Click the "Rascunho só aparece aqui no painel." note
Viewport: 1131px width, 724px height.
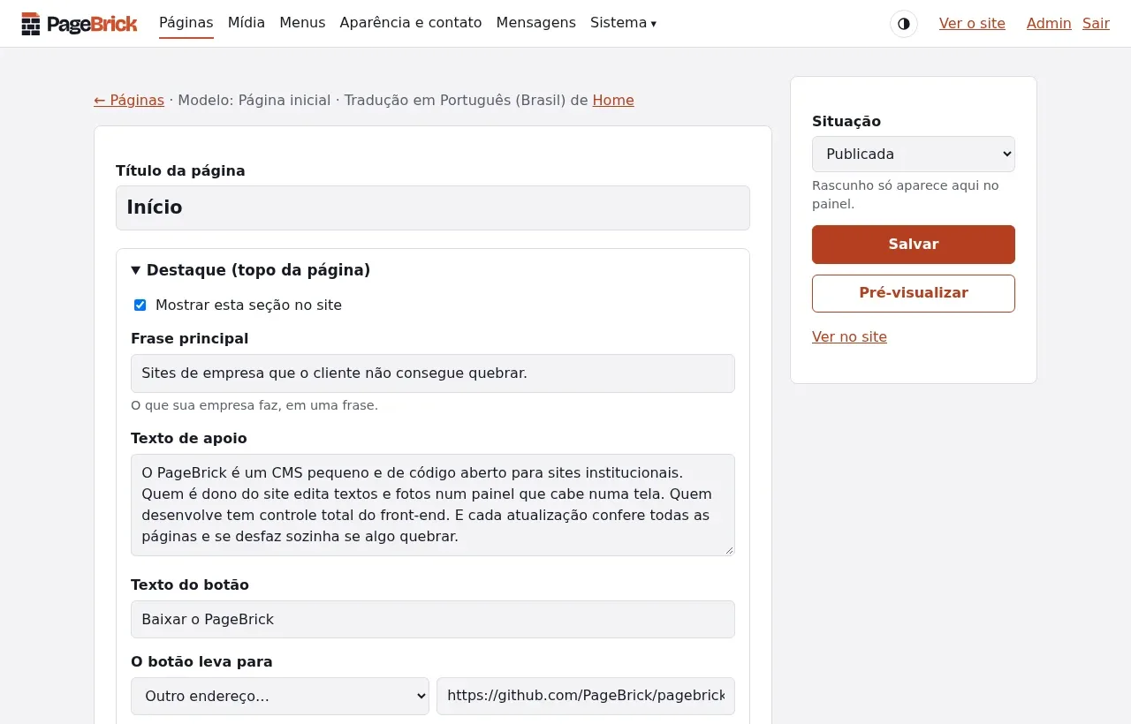906,195
